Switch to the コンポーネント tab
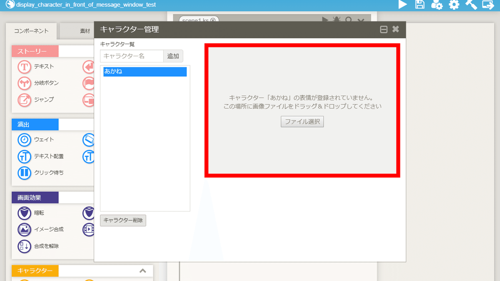500x281 pixels. (31, 31)
